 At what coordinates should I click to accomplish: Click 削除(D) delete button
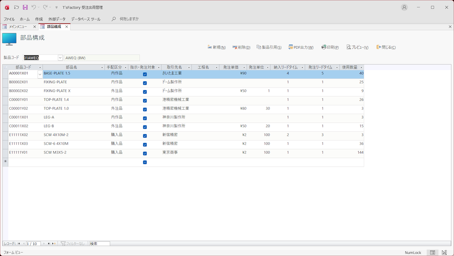(241, 47)
